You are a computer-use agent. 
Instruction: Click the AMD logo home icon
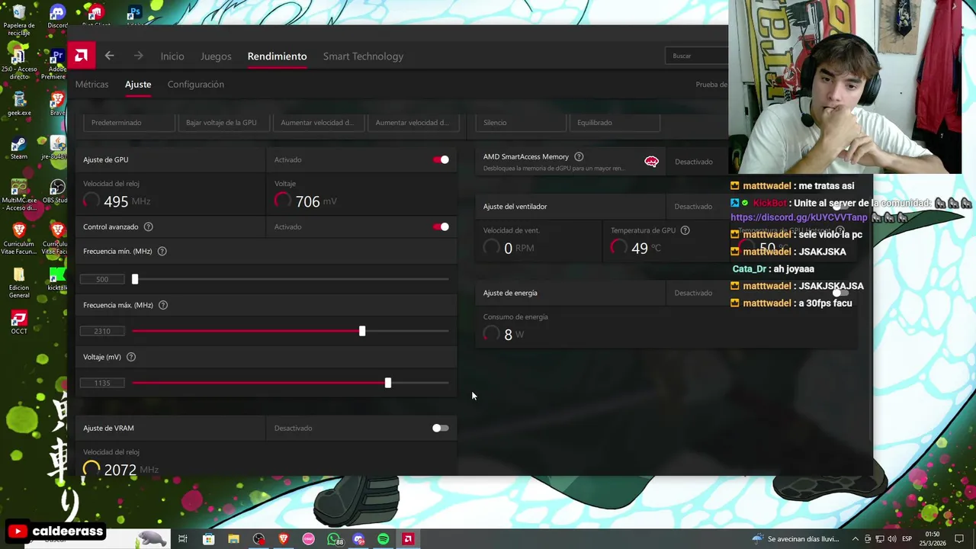click(x=81, y=56)
